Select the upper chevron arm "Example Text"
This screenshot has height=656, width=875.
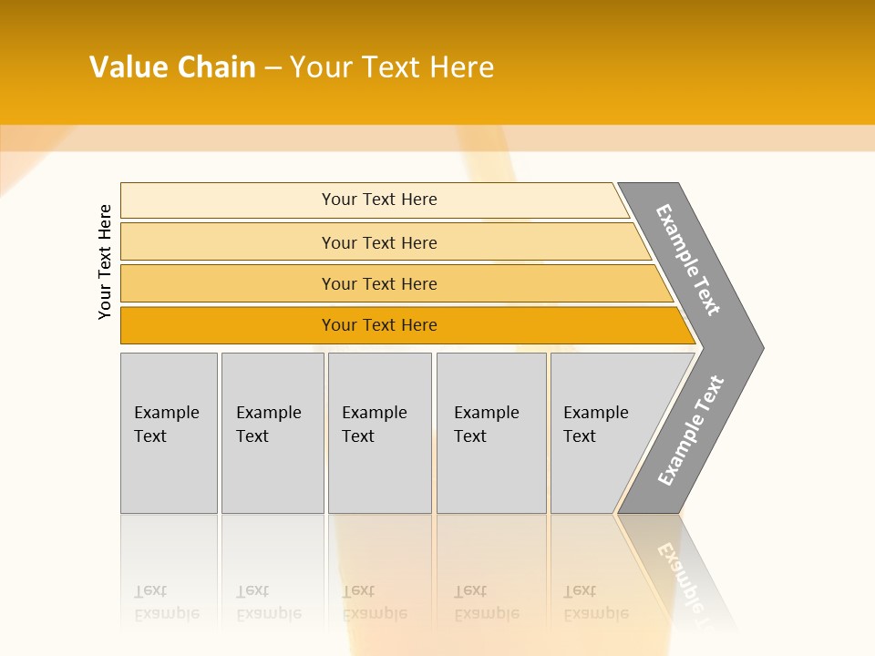click(x=688, y=260)
